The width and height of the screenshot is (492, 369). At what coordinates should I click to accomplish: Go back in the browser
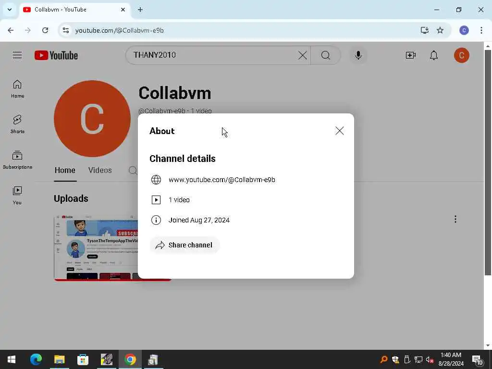pyautogui.click(x=11, y=30)
